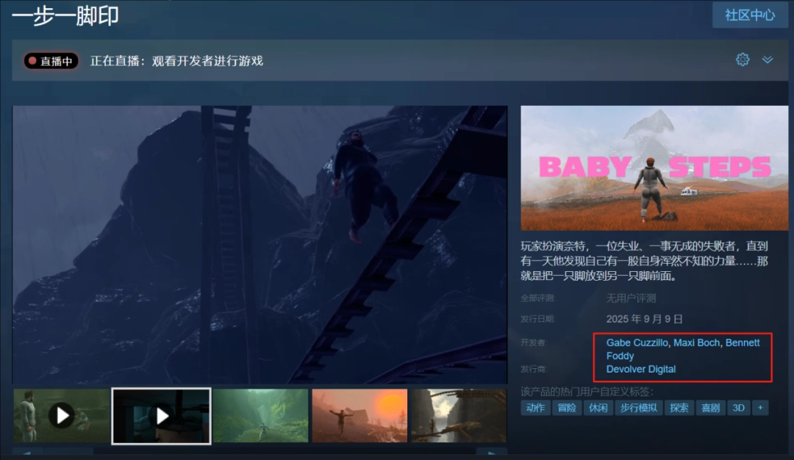Click the Baby Steps header capsule image

[654, 168]
